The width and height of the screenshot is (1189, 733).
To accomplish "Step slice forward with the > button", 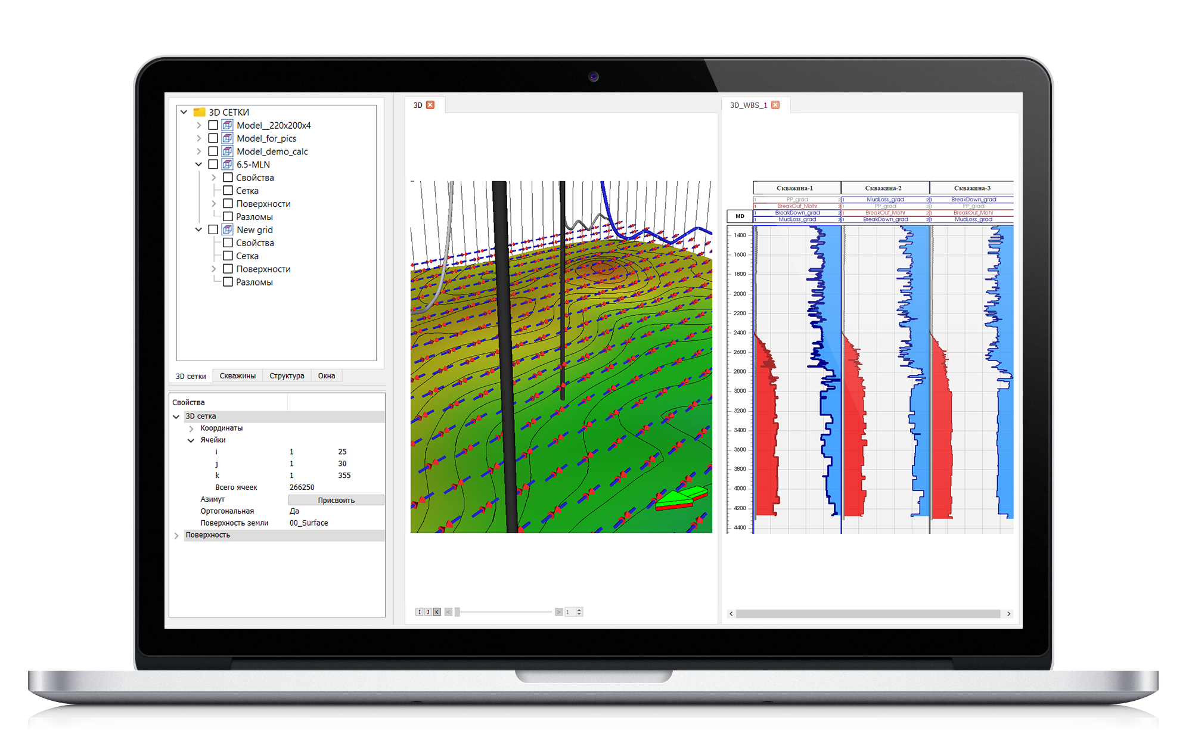I will [x=558, y=612].
